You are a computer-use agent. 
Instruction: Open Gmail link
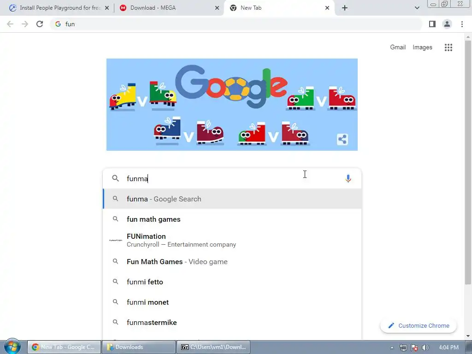(398, 47)
